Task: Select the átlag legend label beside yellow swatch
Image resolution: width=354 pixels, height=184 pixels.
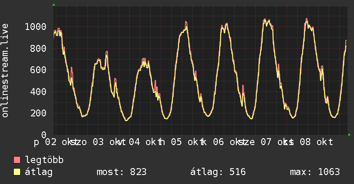Action: pyautogui.click(x=39, y=172)
